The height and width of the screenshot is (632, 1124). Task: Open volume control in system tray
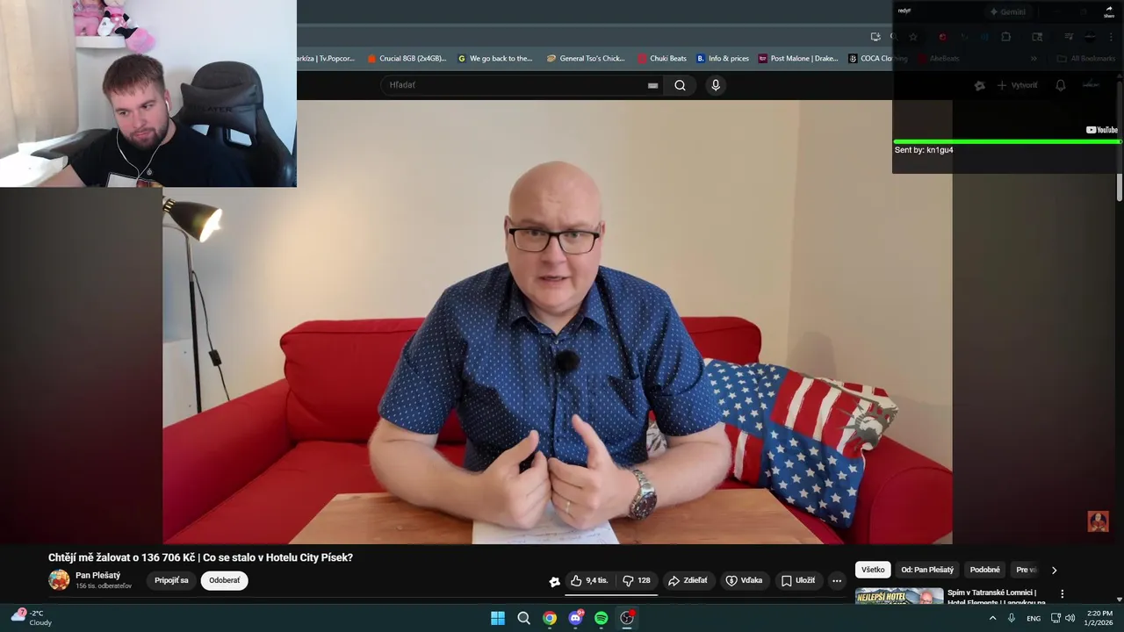pos(1070,618)
